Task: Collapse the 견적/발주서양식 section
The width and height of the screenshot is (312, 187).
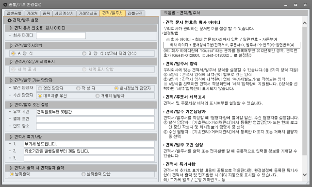Action: point(11,45)
